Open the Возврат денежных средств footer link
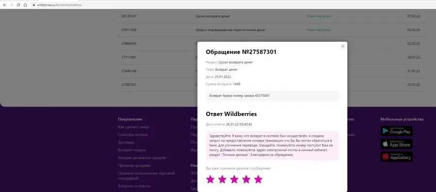The width and height of the screenshot is (436, 192). (x=142, y=158)
